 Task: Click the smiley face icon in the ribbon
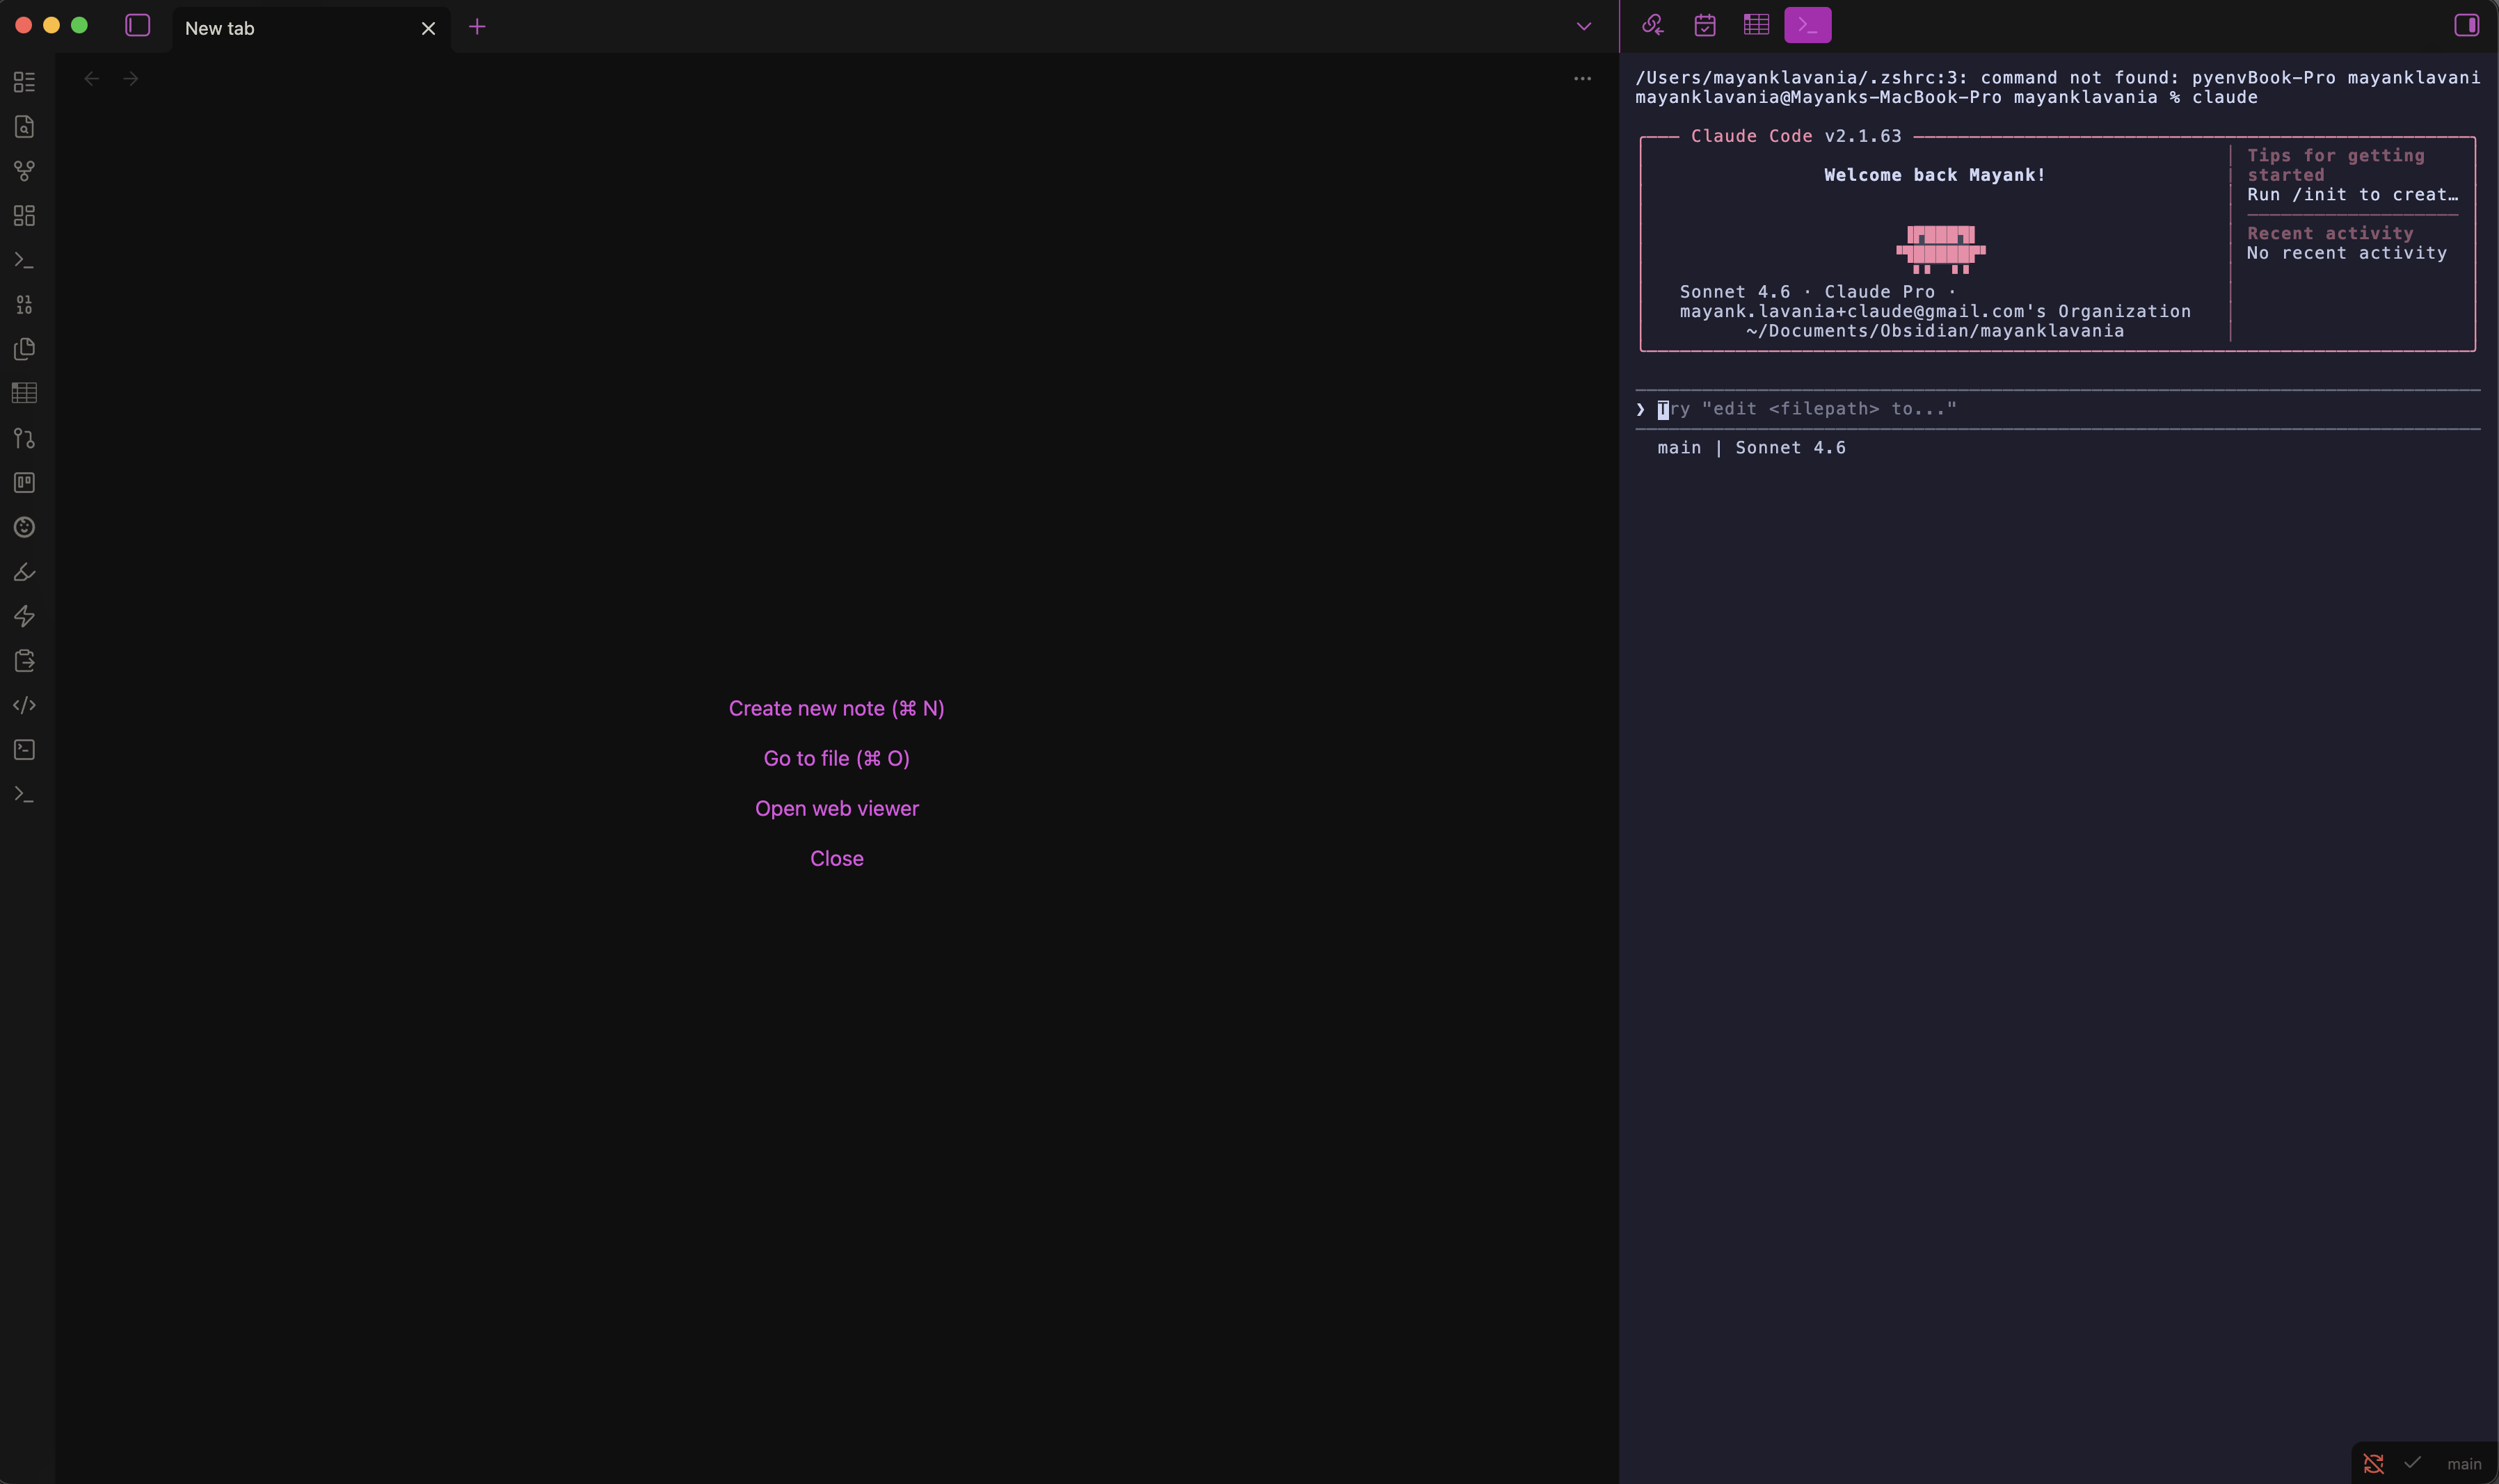(25, 527)
